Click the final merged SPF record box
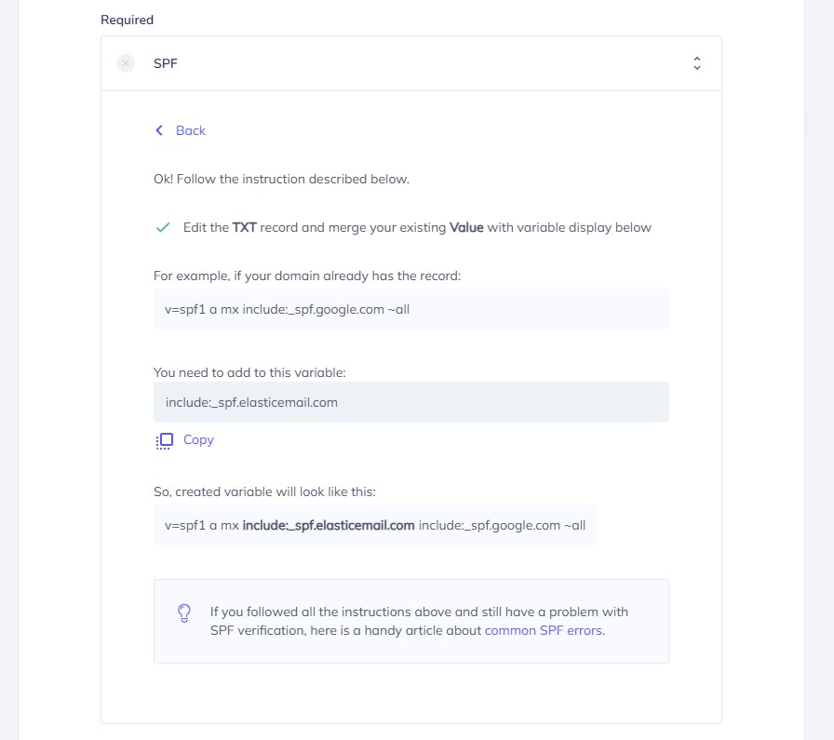834x740 pixels. [x=374, y=525]
